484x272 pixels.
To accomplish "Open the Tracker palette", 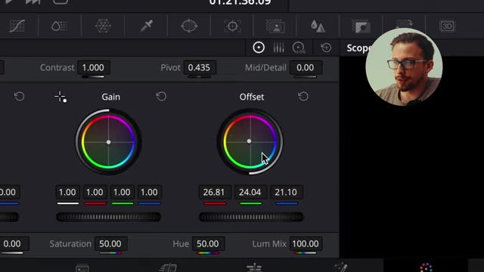I will [232, 26].
